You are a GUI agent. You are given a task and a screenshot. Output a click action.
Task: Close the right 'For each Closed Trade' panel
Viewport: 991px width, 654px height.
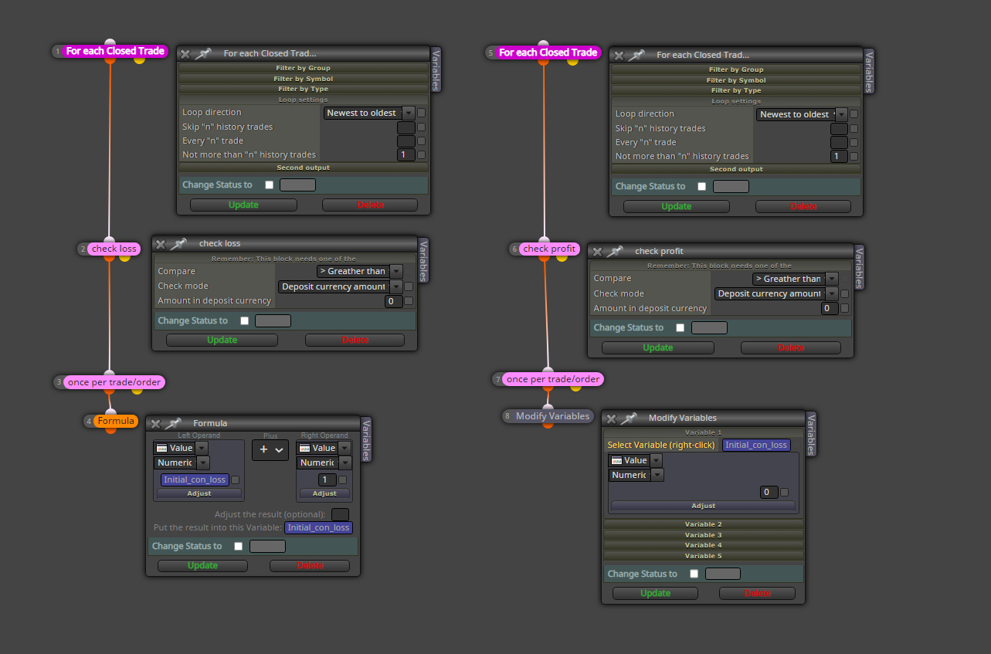(x=619, y=56)
